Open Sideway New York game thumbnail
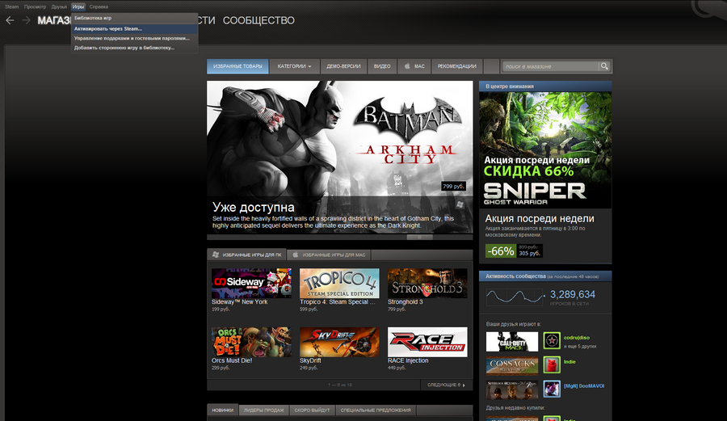 tap(251, 284)
